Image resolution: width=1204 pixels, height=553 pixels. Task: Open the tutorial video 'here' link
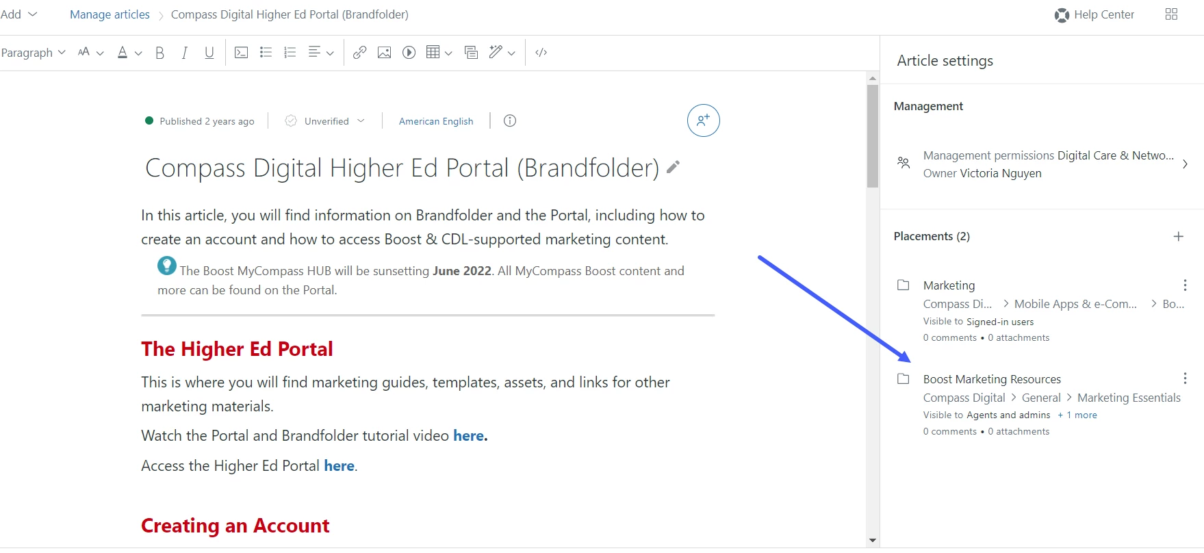pyautogui.click(x=469, y=436)
